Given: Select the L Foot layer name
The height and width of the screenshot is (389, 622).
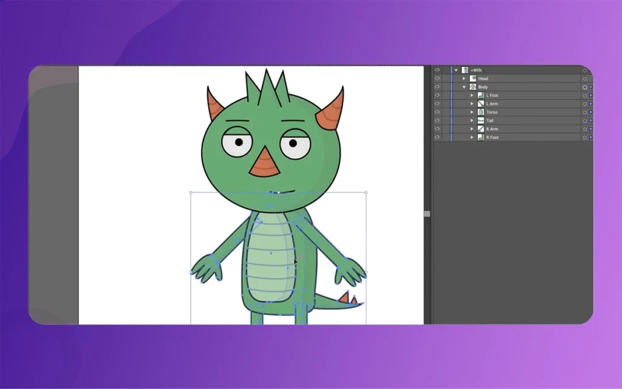Looking at the screenshot, I should (492, 95).
